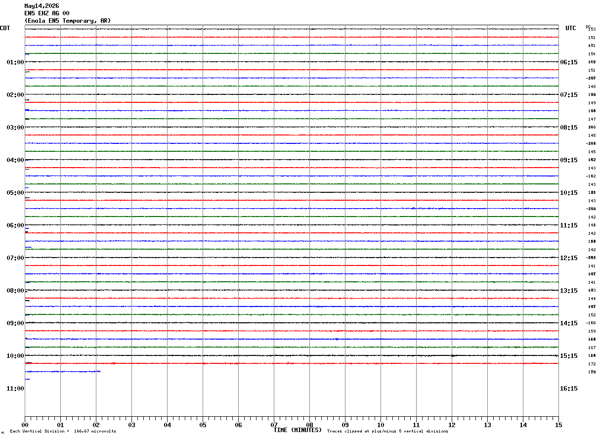Click the 10:00 CDT time label

pyautogui.click(x=15, y=356)
